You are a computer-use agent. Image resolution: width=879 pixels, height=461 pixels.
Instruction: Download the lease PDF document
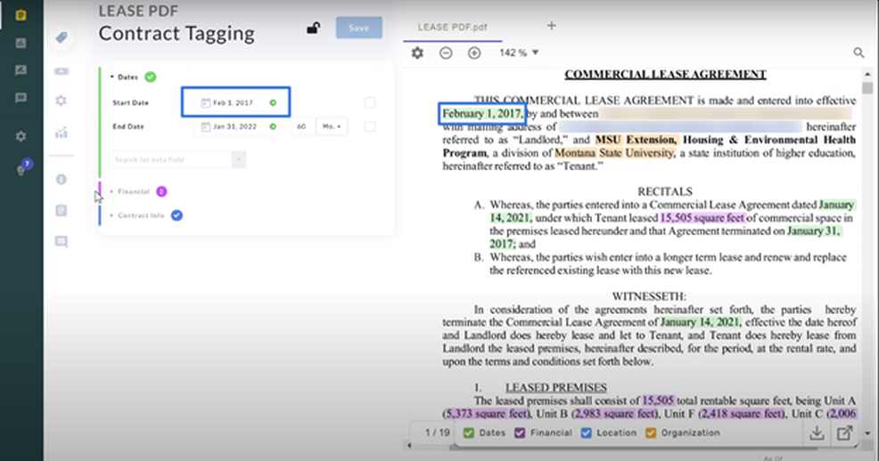pyautogui.click(x=816, y=433)
